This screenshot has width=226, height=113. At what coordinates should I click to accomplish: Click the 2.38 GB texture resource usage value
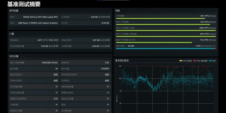tap(44, 46)
